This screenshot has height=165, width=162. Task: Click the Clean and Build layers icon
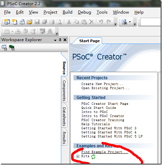[26, 31]
